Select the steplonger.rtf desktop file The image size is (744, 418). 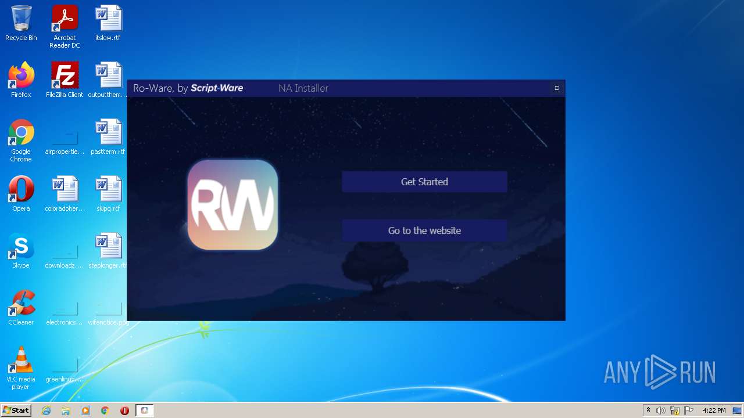point(108,251)
